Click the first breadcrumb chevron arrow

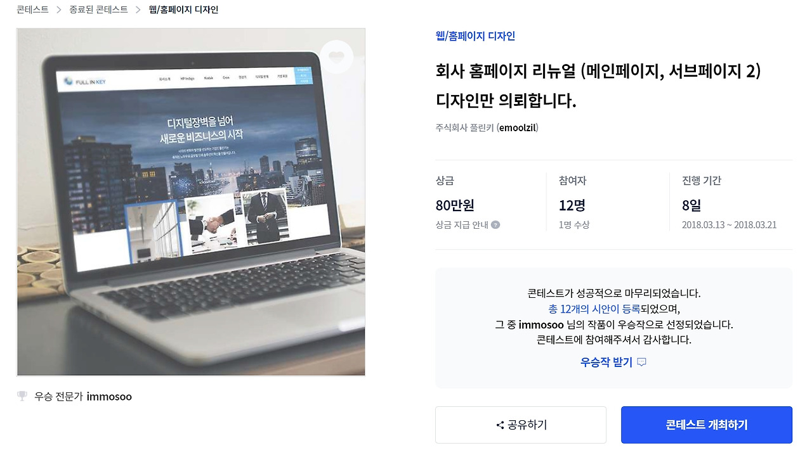coord(59,10)
